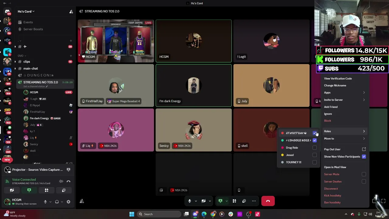
Task: Uncheck the STRUCTURE role checkbox
Action: (x=315, y=133)
